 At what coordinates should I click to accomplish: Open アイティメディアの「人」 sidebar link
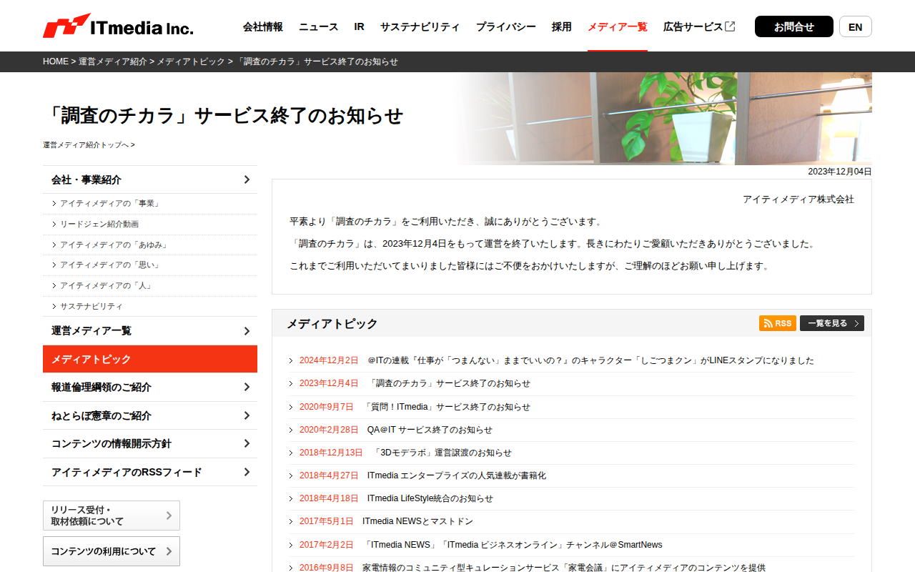(x=106, y=286)
